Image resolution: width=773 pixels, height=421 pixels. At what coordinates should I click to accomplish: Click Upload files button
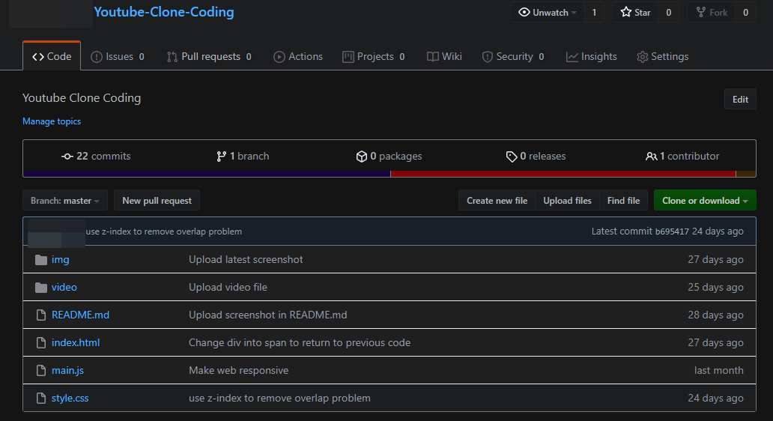tap(567, 201)
